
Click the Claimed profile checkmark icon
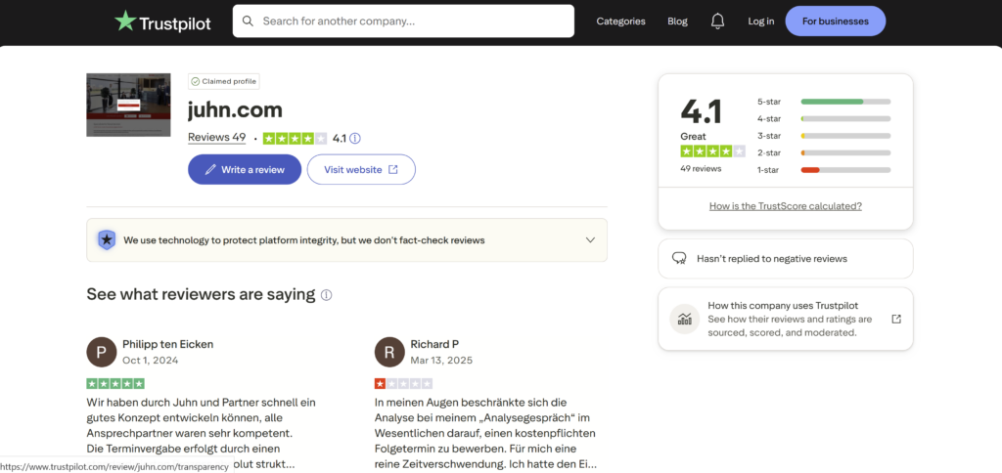(196, 82)
